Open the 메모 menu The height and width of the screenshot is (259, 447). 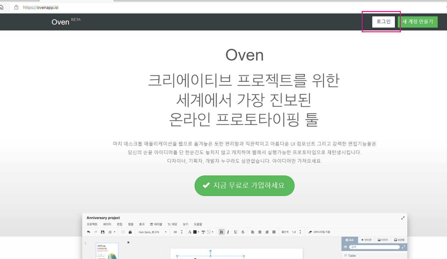click(172, 224)
